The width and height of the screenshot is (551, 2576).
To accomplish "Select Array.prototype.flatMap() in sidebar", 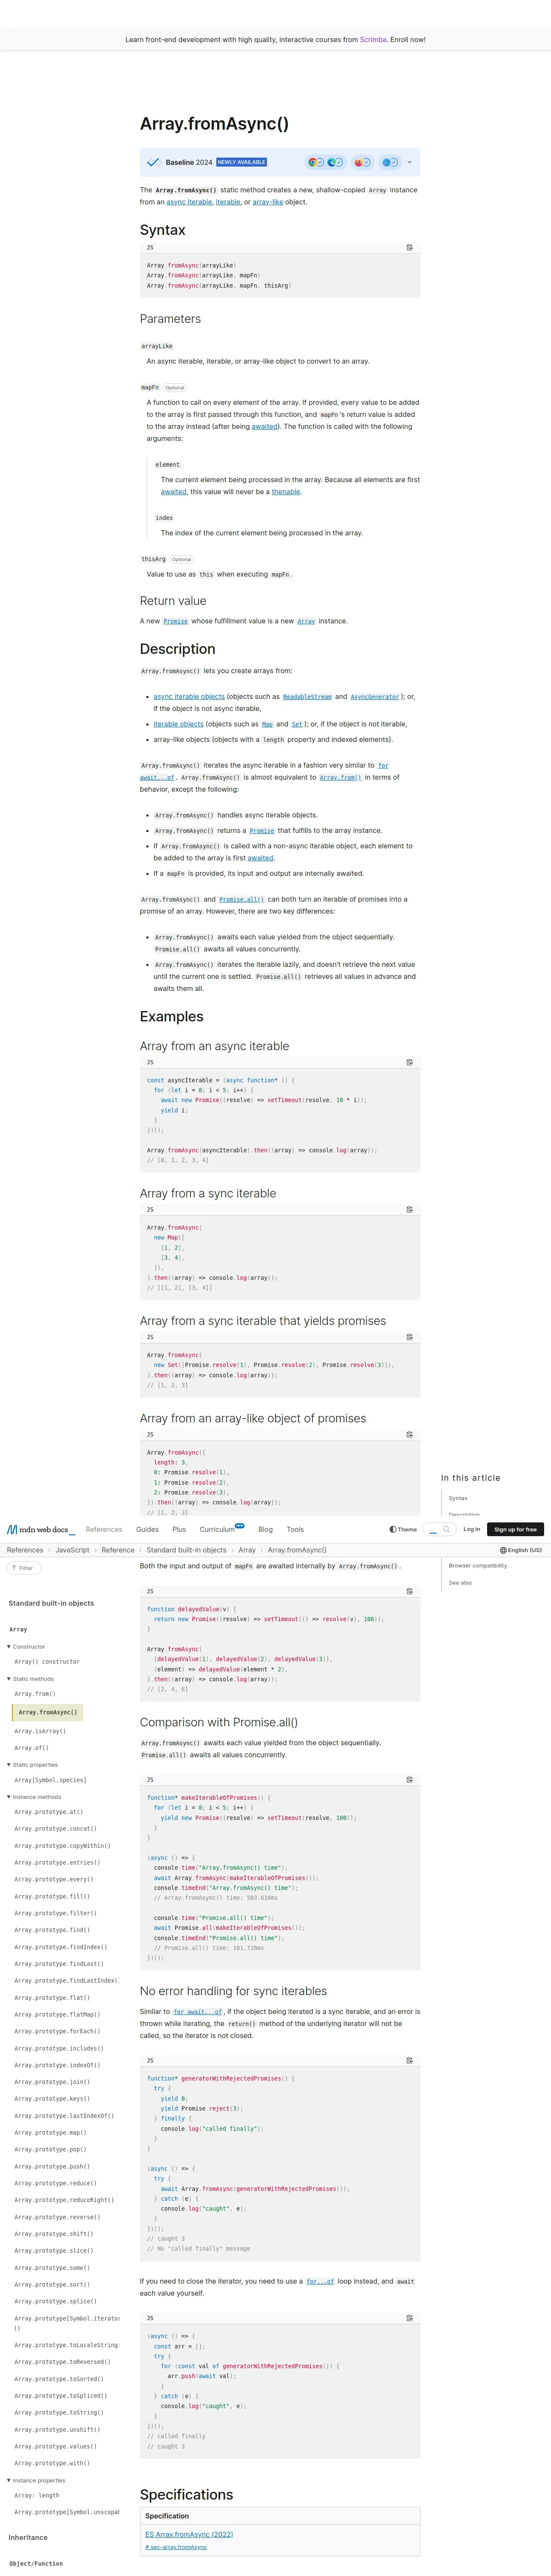I will [x=57, y=2015].
